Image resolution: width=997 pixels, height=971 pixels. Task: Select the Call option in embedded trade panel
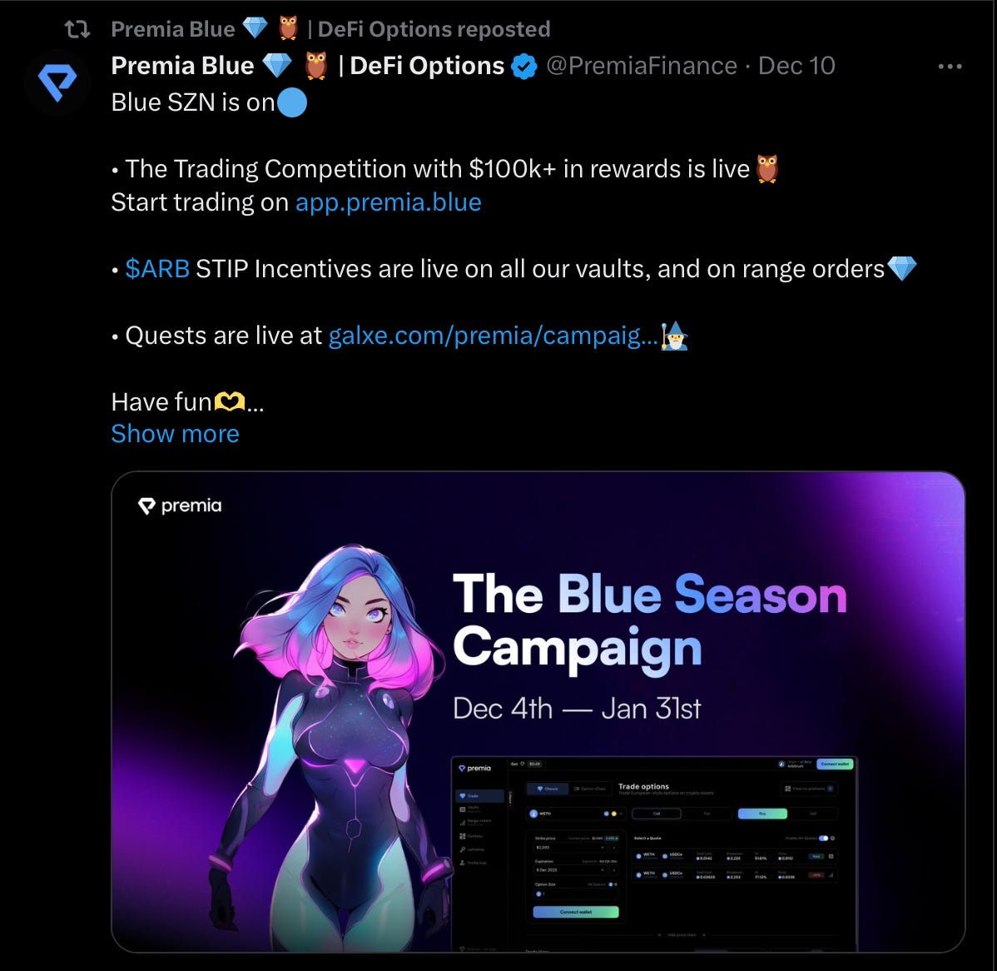657,814
